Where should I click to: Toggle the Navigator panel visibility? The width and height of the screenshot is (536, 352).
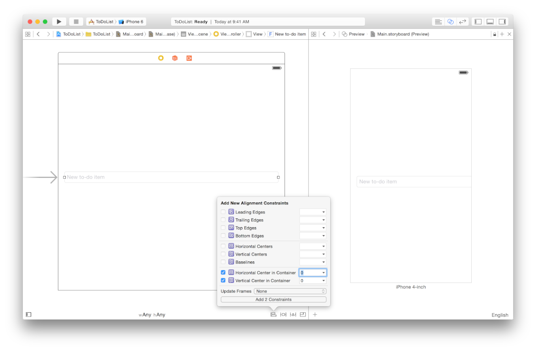tap(478, 22)
